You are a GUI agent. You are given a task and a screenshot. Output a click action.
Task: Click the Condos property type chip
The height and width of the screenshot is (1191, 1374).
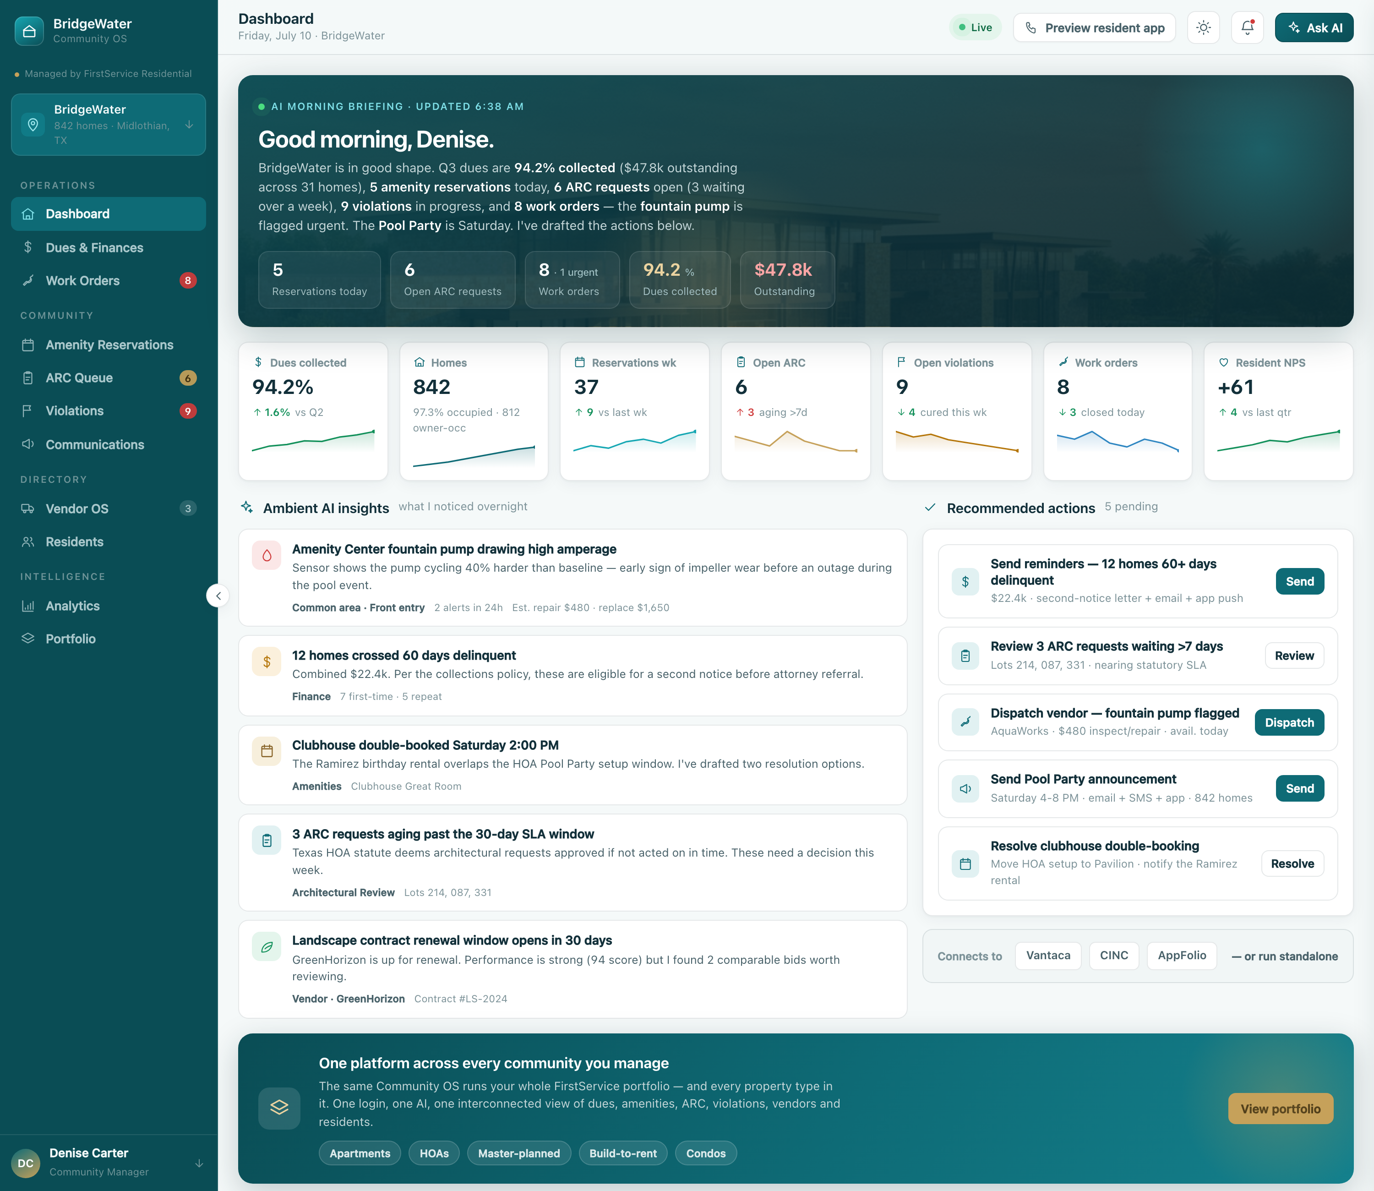tap(706, 1153)
